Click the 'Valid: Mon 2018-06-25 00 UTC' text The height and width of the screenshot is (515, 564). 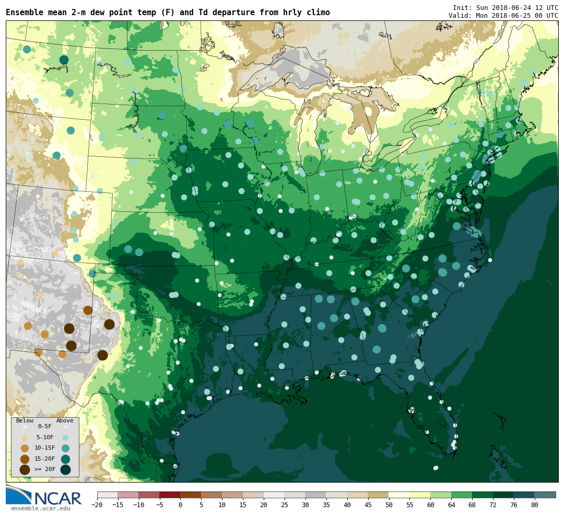[503, 16]
